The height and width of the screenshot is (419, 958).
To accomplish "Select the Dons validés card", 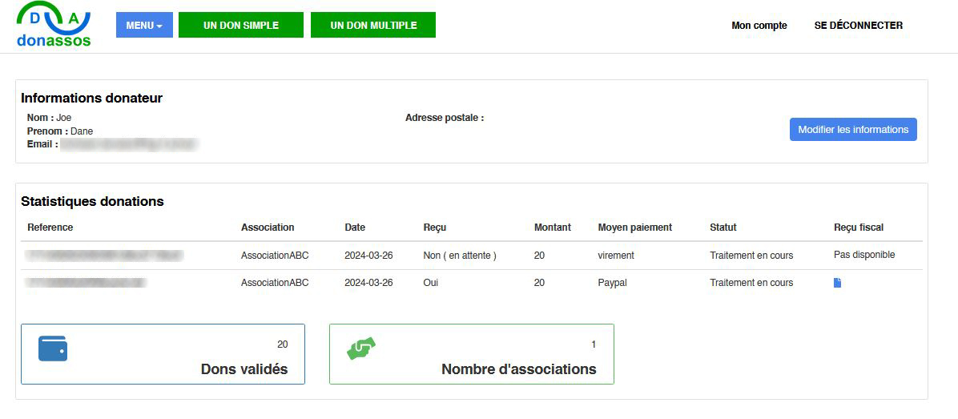I will [163, 354].
